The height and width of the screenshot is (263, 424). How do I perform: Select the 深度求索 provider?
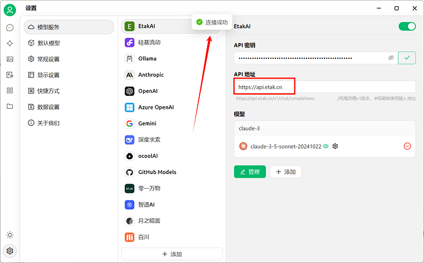coord(170,139)
